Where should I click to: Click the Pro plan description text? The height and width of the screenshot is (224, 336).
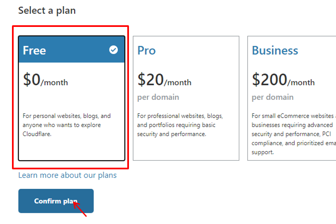click(x=180, y=125)
